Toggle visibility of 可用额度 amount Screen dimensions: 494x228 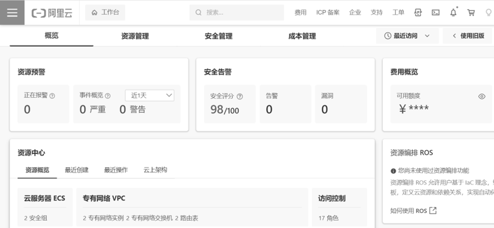[482, 96]
